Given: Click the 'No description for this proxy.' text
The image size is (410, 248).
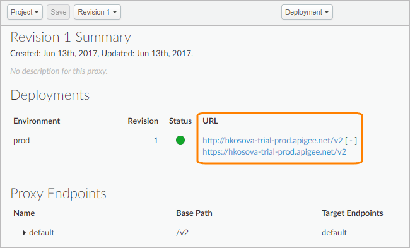Looking at the screenshot, I should pyautogui.click(x=59, y=71).
